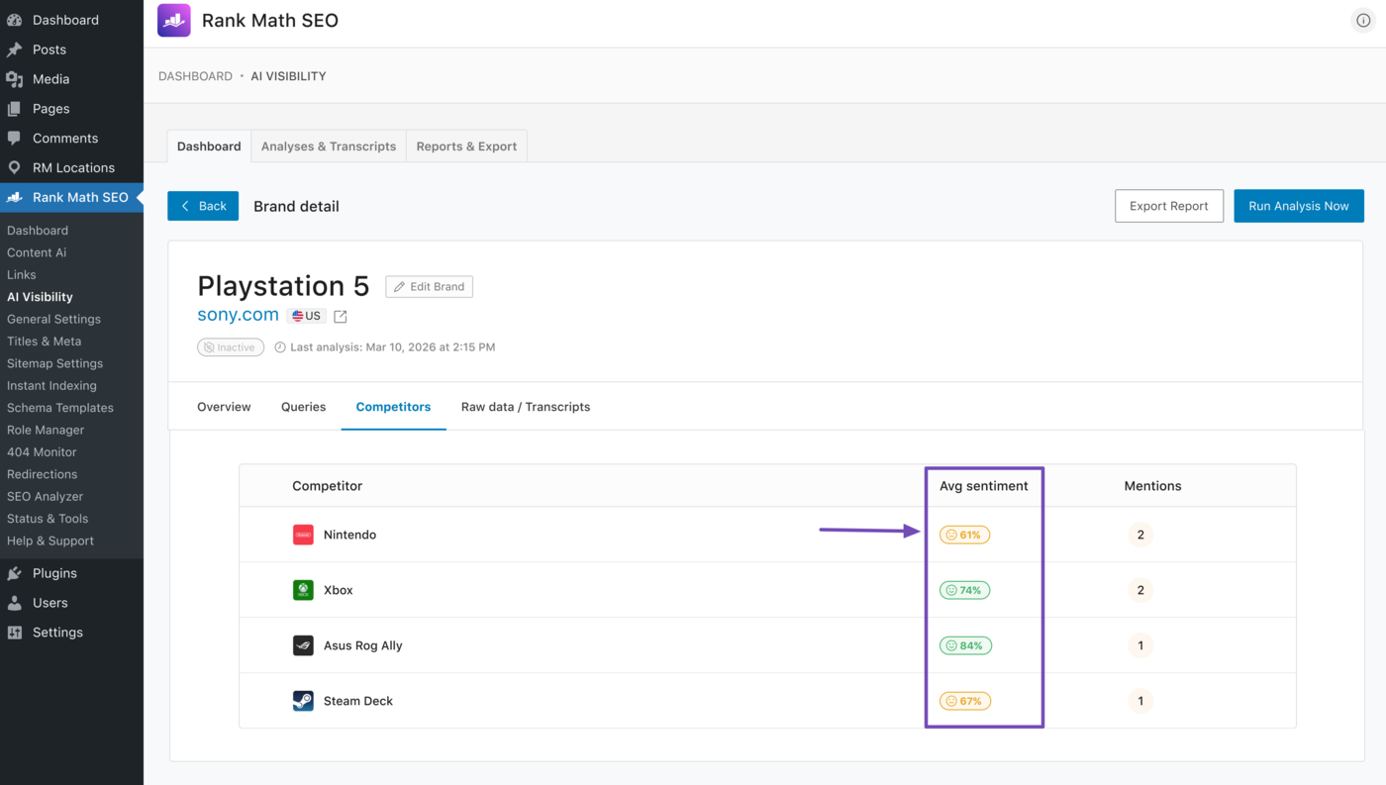Open the Queries sub-tab
The image size is (1386, 785).
[x=303, y=407]
